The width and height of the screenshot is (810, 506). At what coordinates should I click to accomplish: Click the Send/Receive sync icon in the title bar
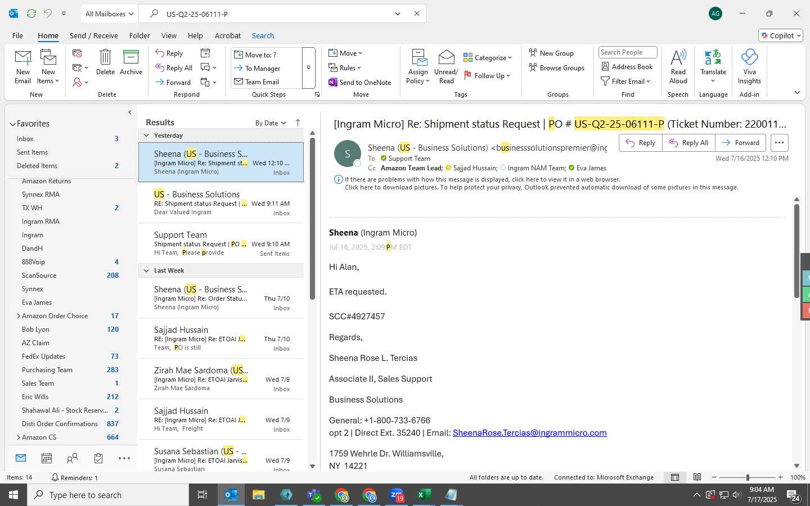(x=31, y=13)
